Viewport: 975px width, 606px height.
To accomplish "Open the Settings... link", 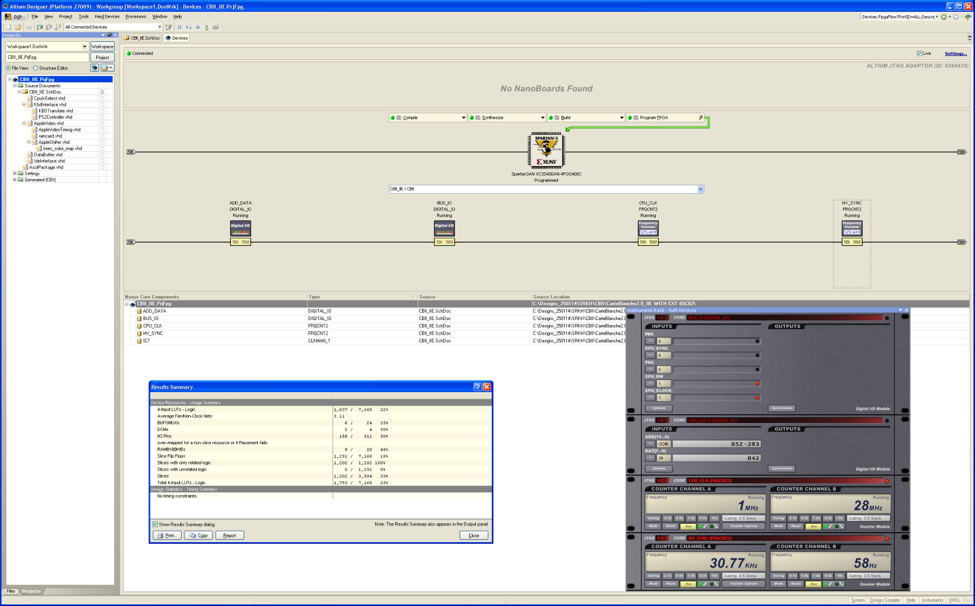I will pyautogui.click(x=955, y=54).
